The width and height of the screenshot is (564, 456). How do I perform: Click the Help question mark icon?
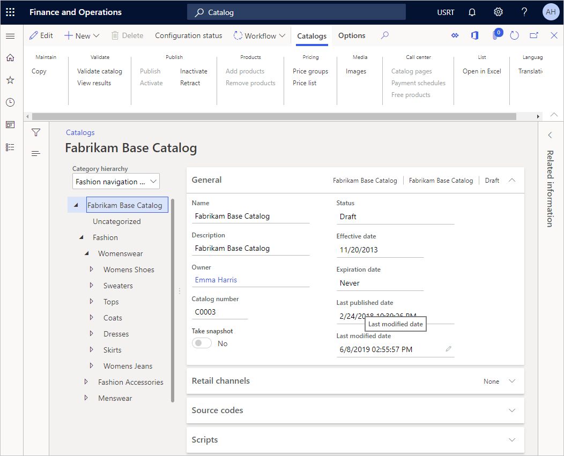click(x=524, y=12)
